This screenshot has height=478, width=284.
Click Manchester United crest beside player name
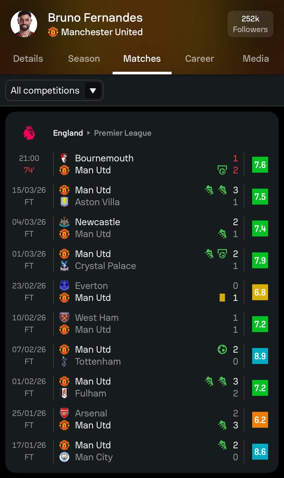[53, 32]
